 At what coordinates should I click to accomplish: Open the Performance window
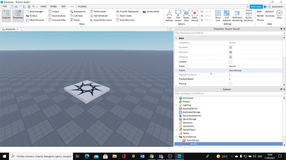(x=98, y=12)
